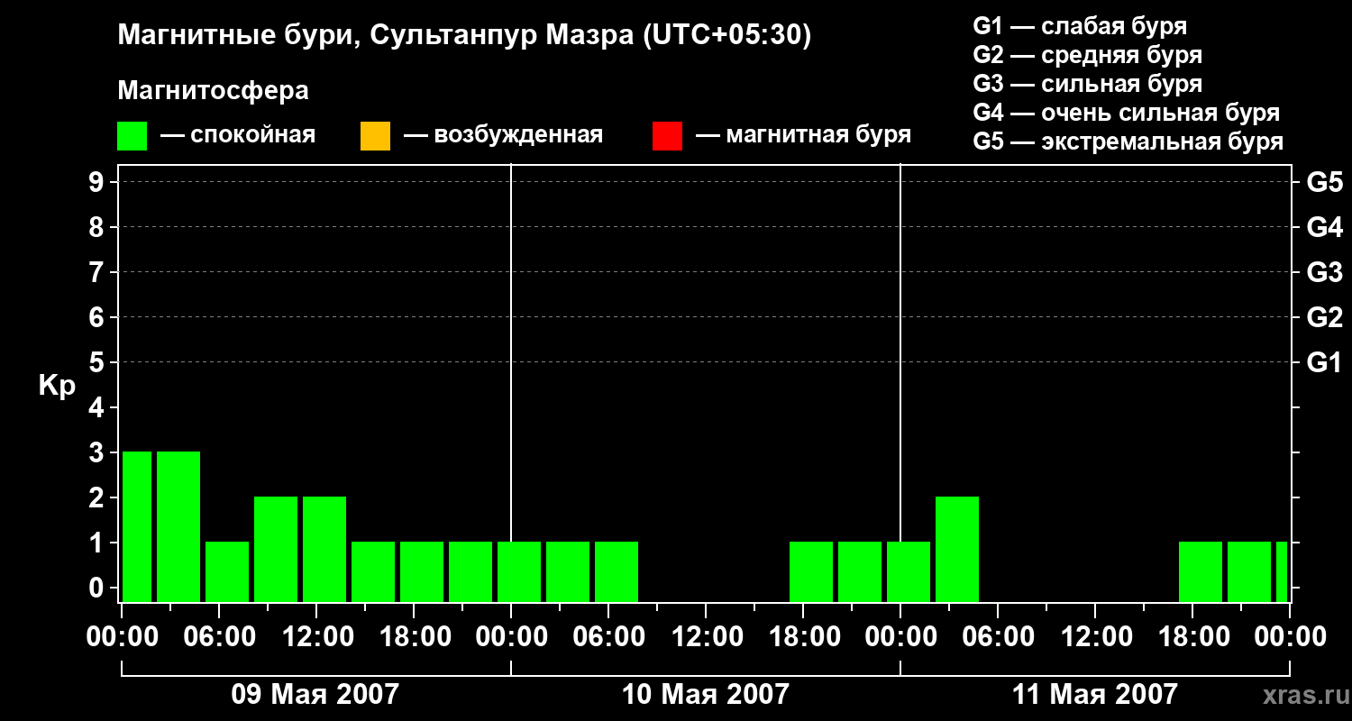The height and width of the screenshot is (721, 1352).
Task: Click the 'G5' label on the right-hand scale
Action: 1324,182
